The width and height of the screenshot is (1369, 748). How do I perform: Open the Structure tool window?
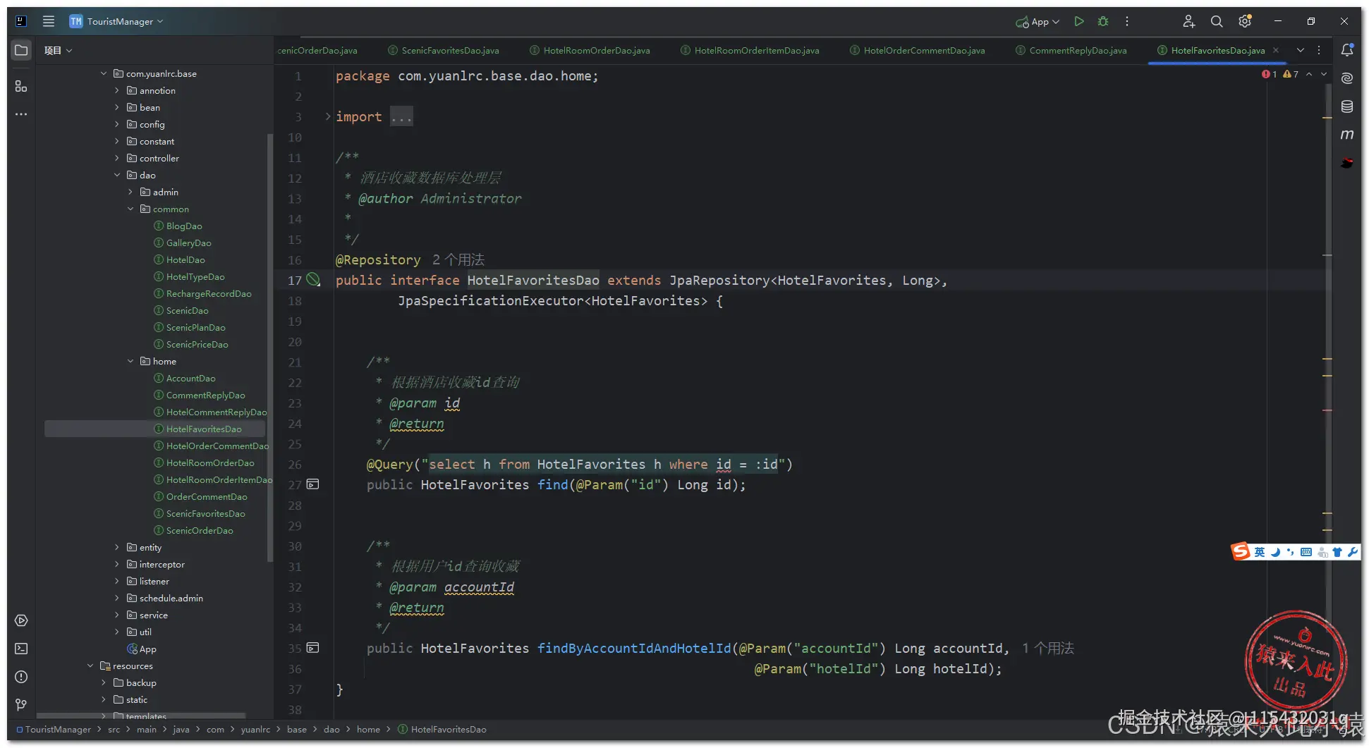click(21, 86)
